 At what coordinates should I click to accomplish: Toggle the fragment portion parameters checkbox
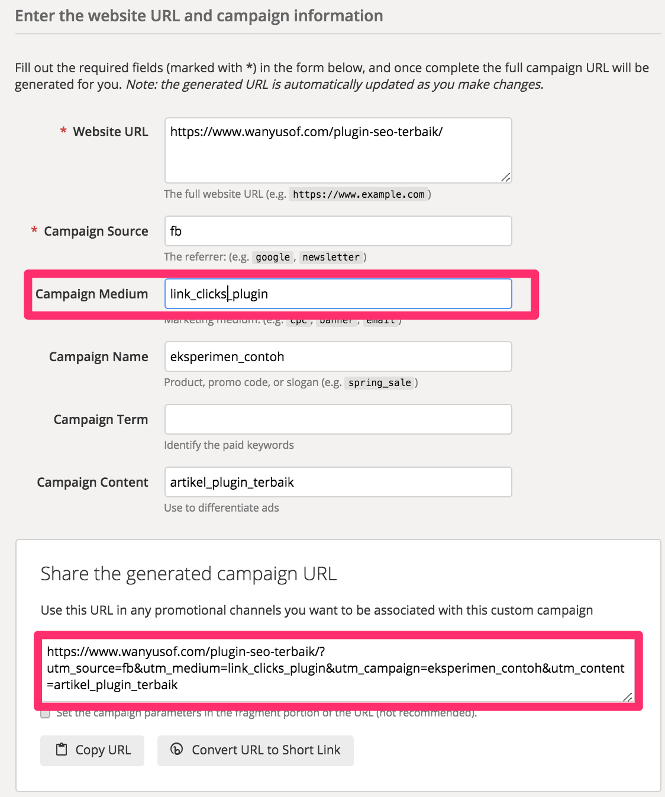point(45,713)
